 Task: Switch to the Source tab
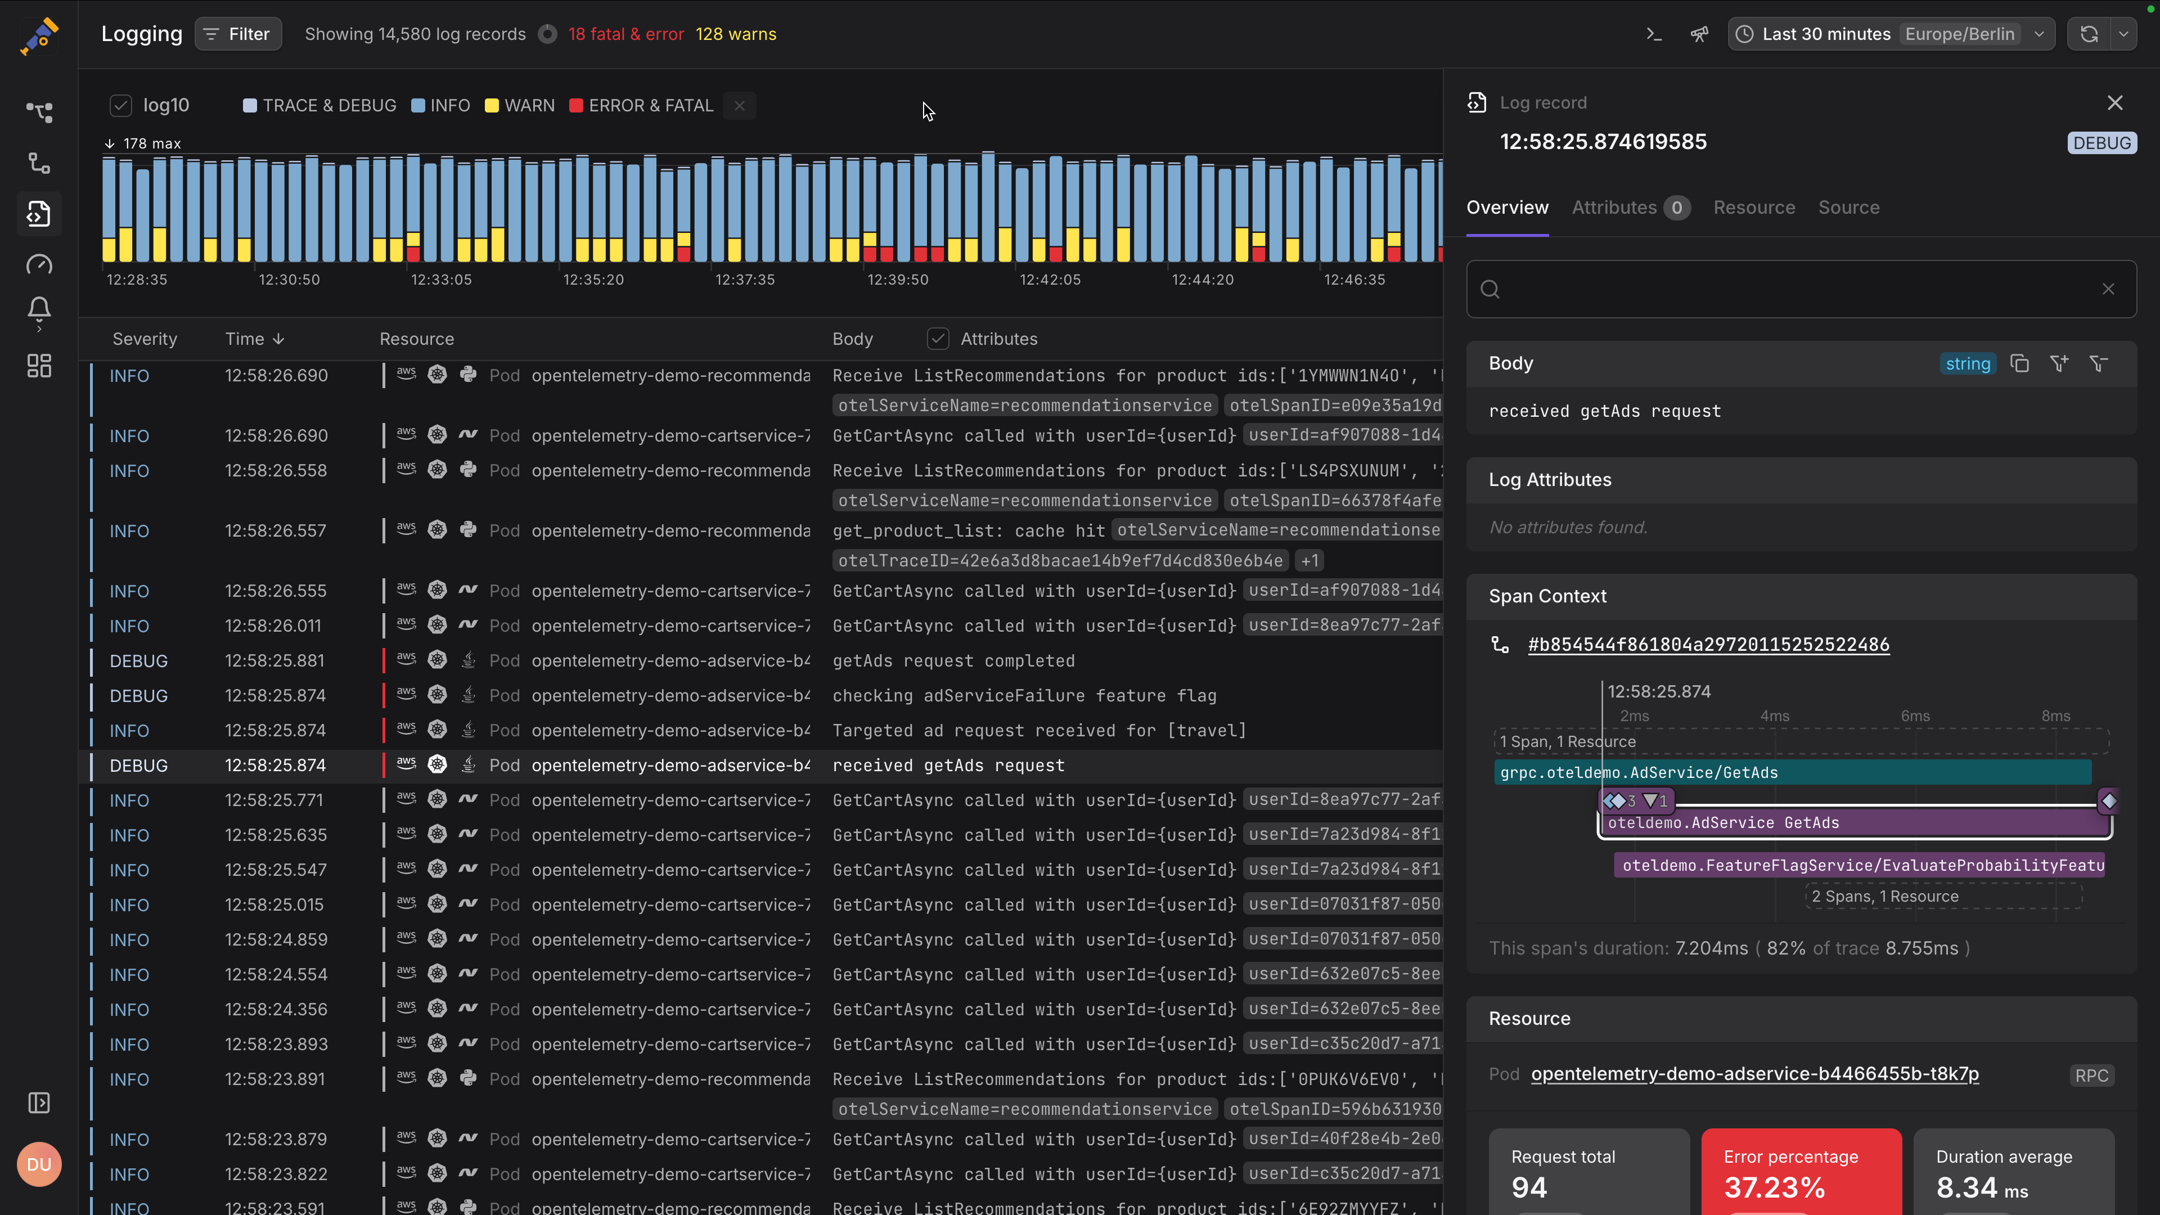pyautogui.click(x=1848, y=208)
